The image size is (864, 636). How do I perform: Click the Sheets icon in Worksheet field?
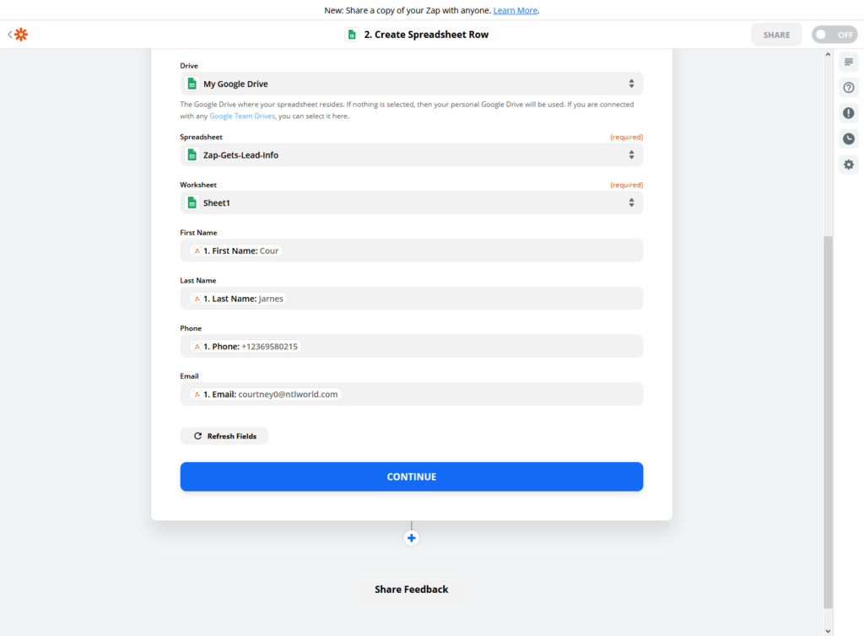click(x=192, y=202)
